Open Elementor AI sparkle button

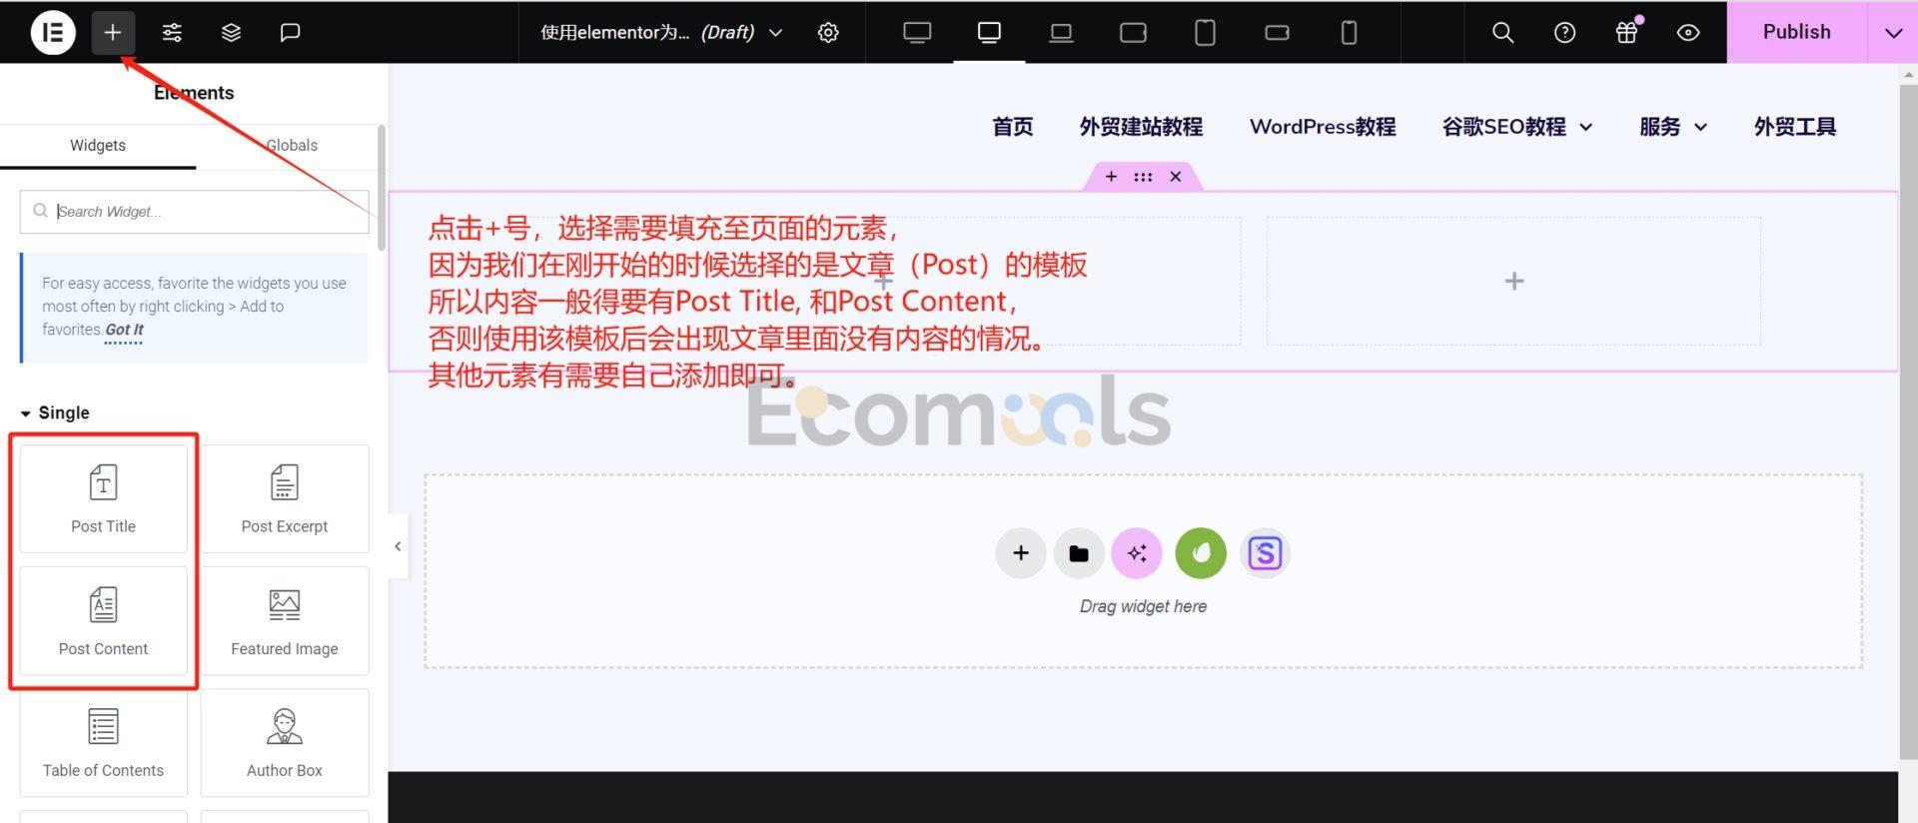1137,553
